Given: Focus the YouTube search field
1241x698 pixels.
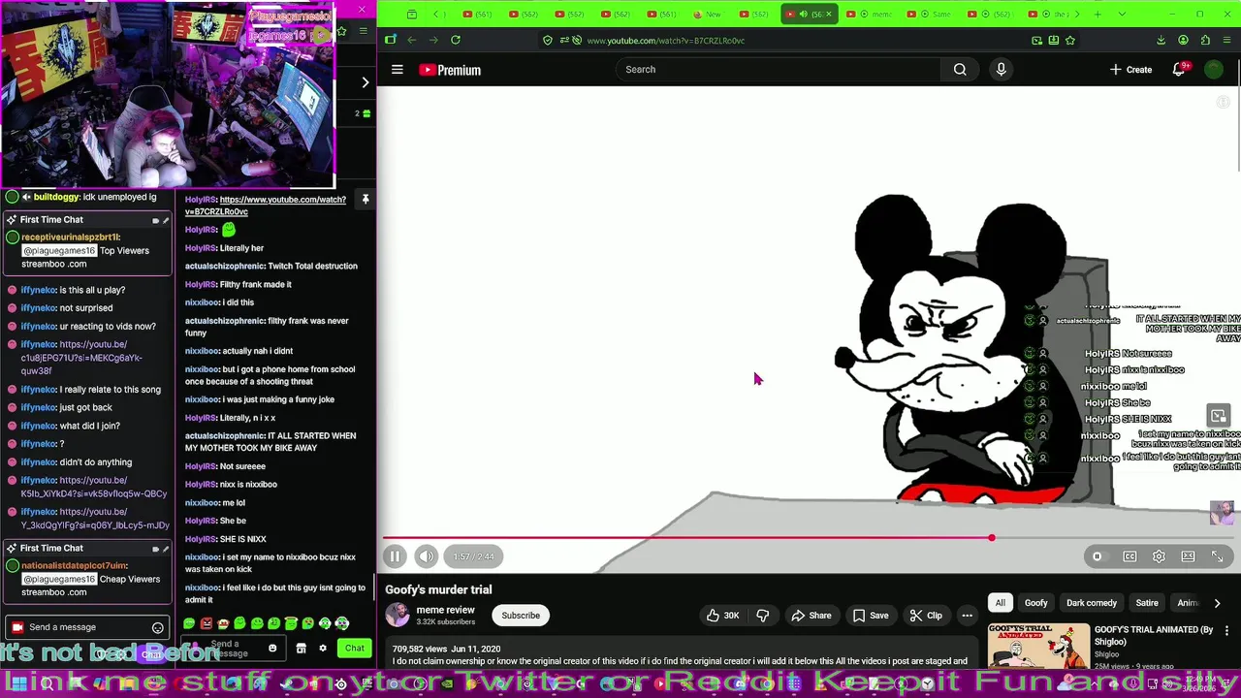Looking at the screenshot, I should [780, 70].
